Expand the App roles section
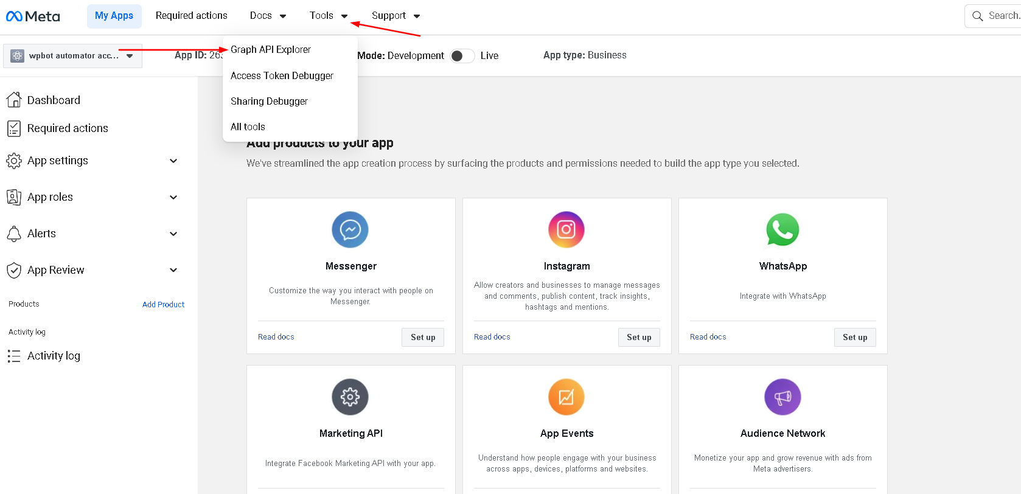The image size is (1021, 494). coord(173,197)
